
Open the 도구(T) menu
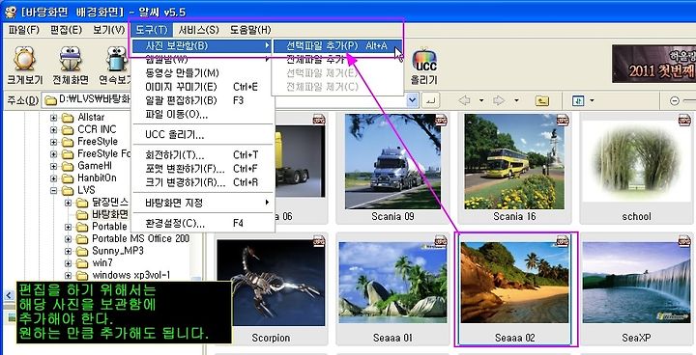[x=151, y=30]
